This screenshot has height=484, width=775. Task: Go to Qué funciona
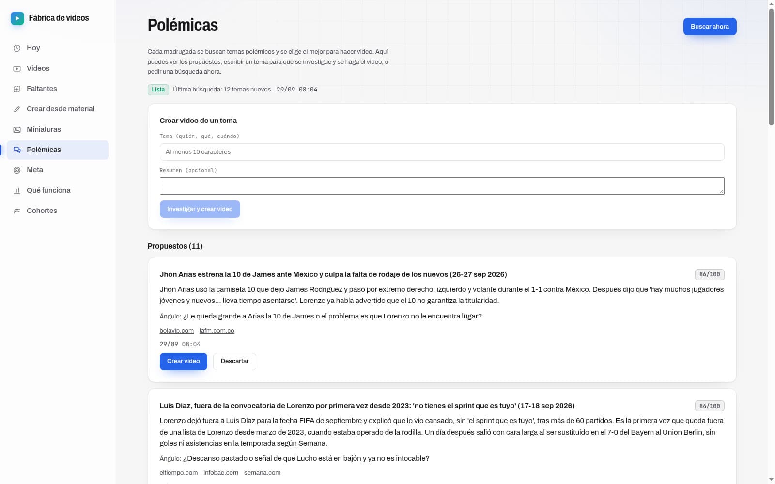tap(58, 190)
